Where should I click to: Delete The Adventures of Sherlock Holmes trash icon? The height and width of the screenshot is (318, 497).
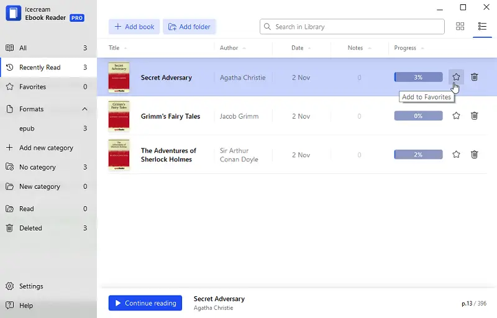tap(474, 155)
